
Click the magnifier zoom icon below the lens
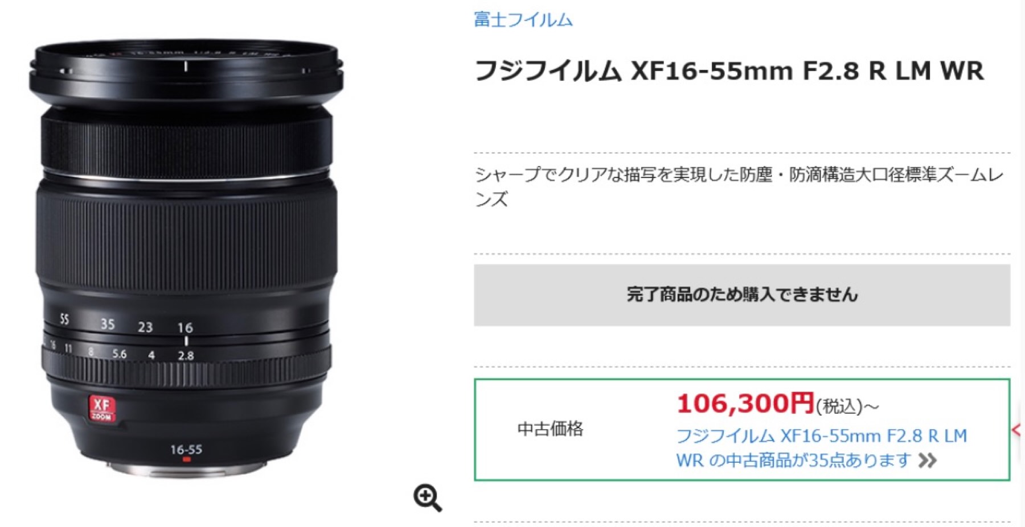(428, 498)
